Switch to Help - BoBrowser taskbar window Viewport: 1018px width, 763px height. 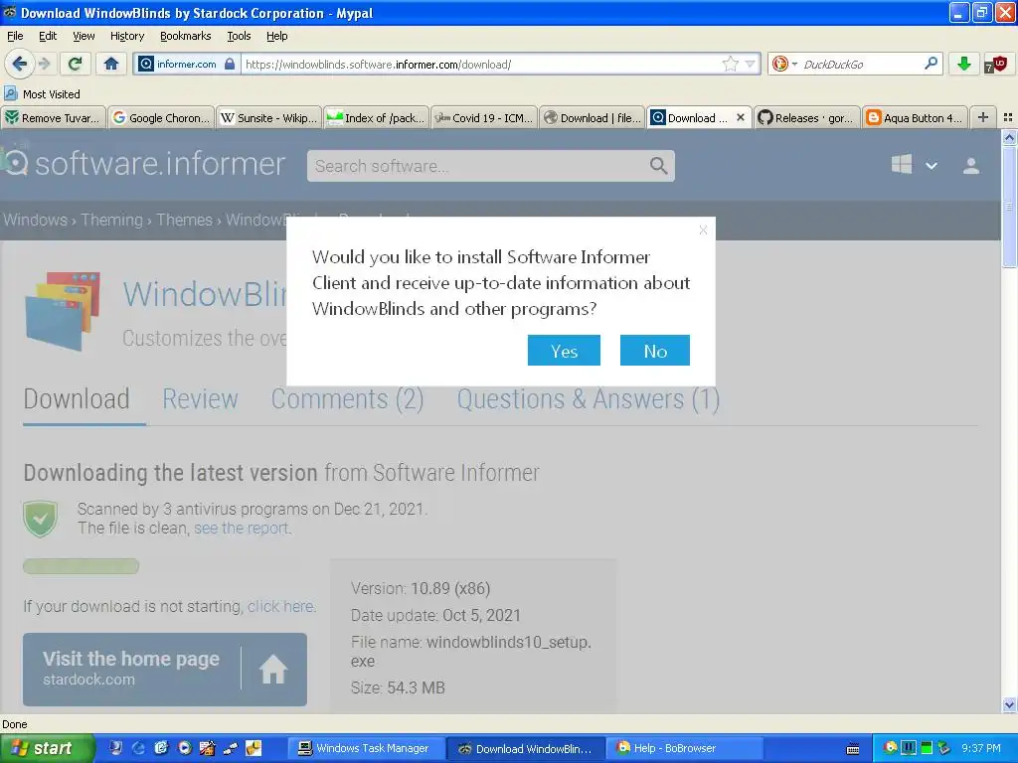click(686, 748)
